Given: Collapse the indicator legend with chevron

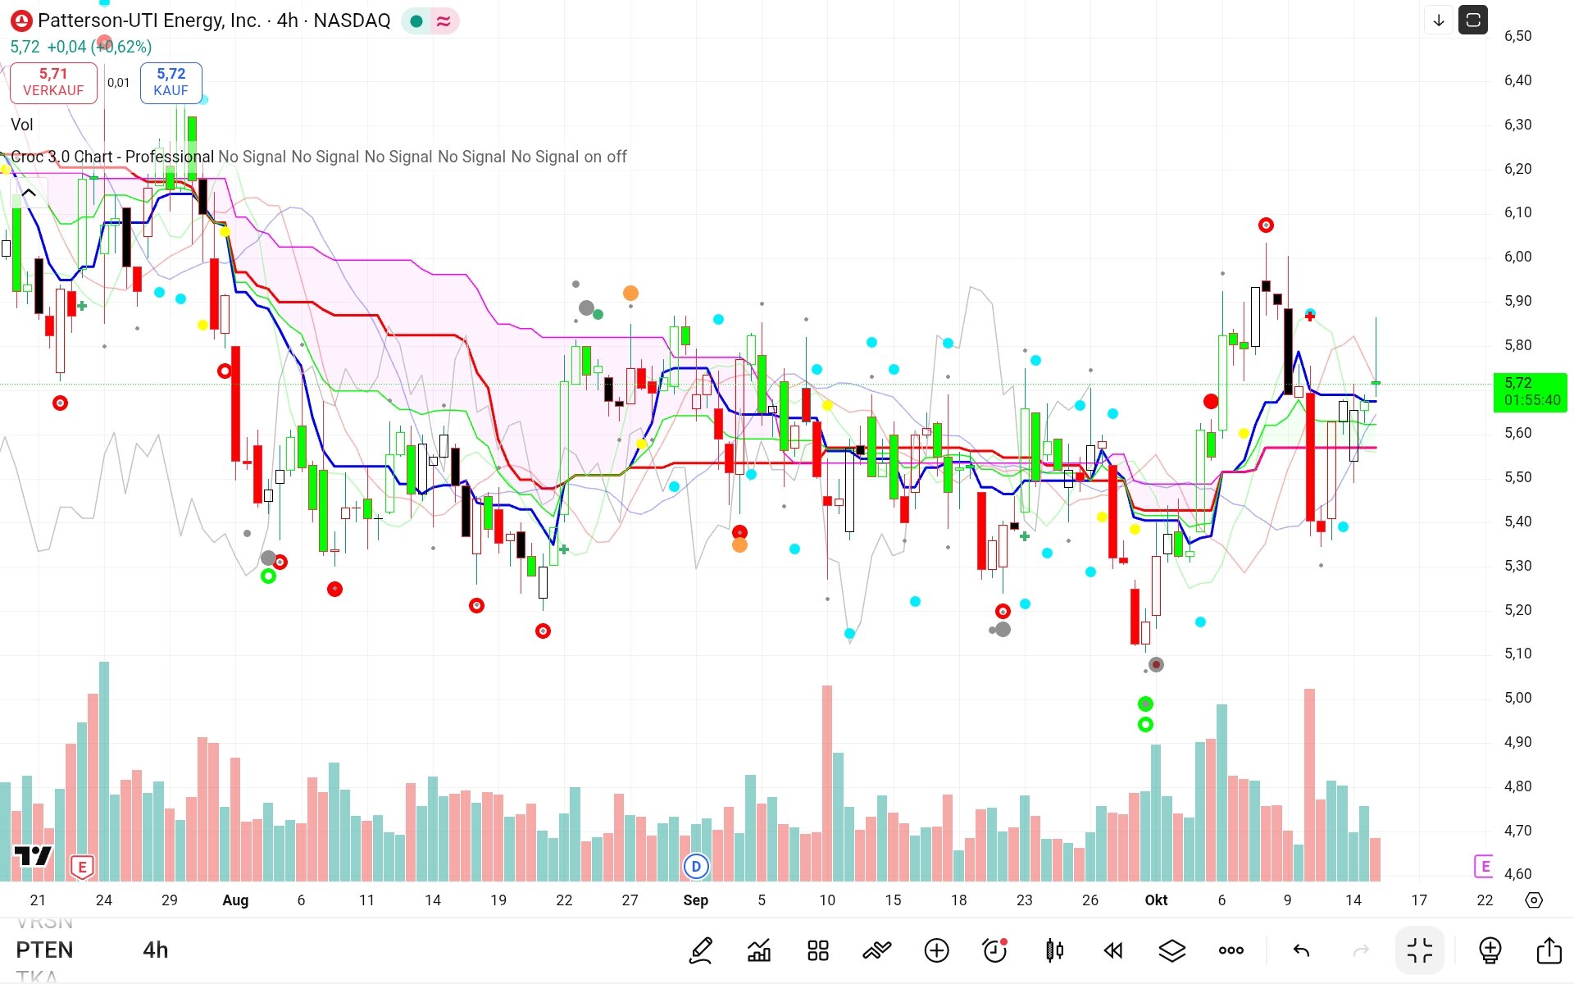Looking at the screenshot, I should (29, 194).
